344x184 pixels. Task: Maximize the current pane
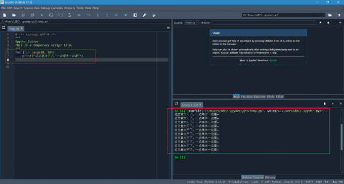[x=135, y=15]
